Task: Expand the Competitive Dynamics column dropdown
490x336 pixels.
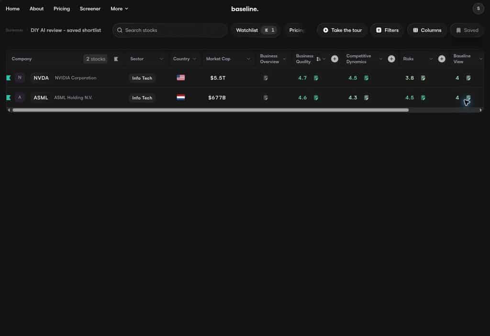Action: point(380,59)
